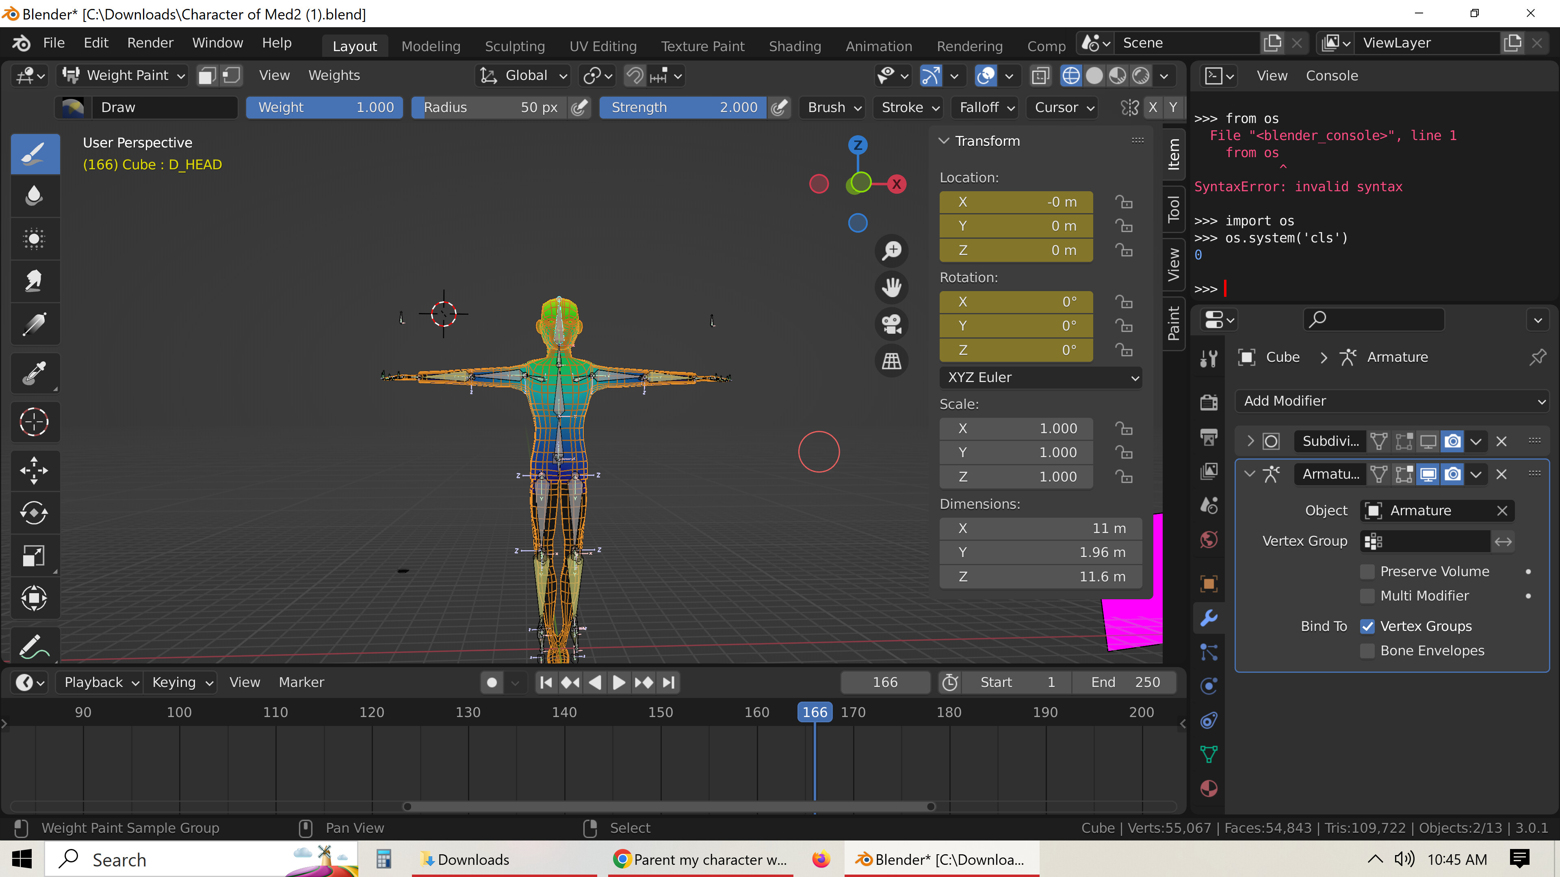Open the Add Modifier dropdown
This screenshot has height=877, width=1560.
(x=1392, y=401)
